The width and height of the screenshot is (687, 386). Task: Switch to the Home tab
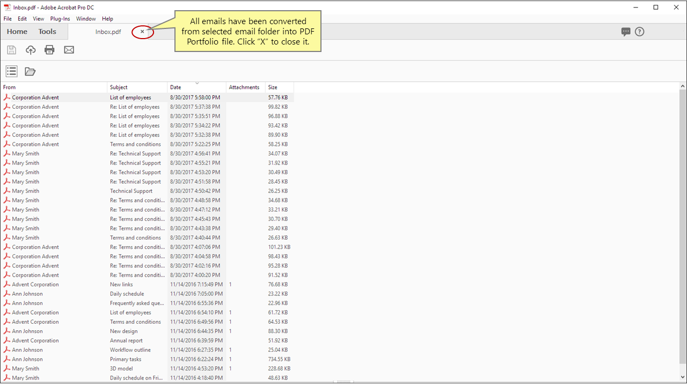click(17, 32)
